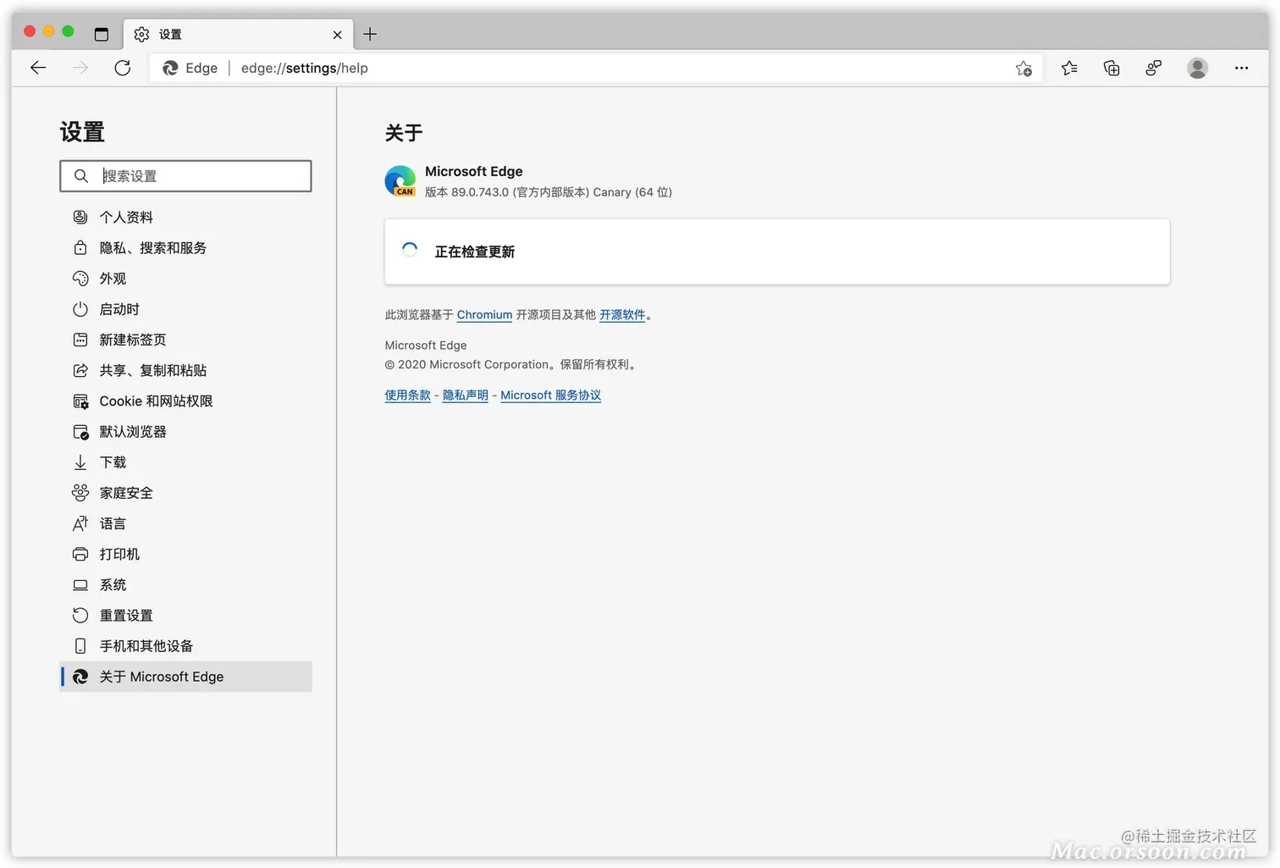Select the 设置 tab

tap(239, 34)
